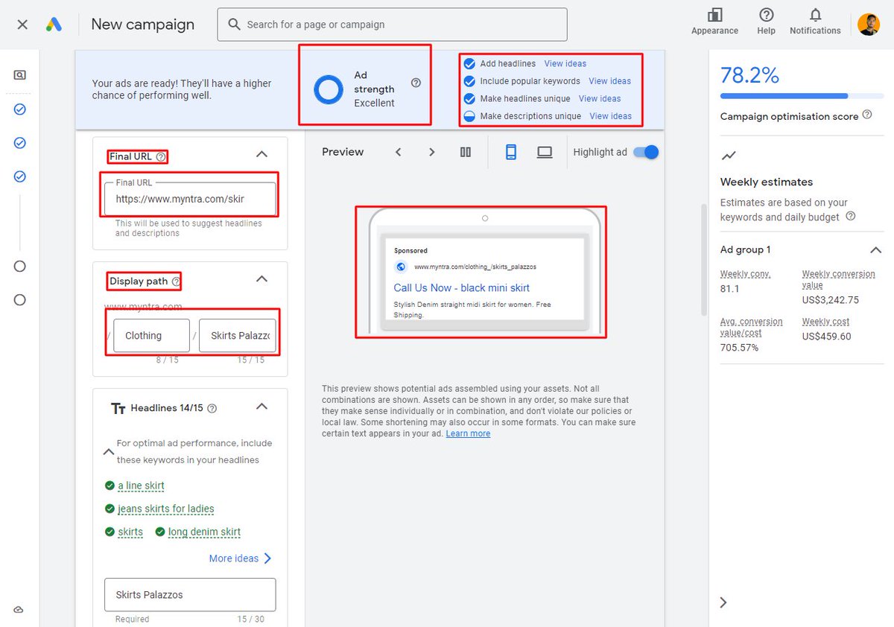Collapse the keyword suggestions hint
The image size is (894, 627).
click(109, 451)
